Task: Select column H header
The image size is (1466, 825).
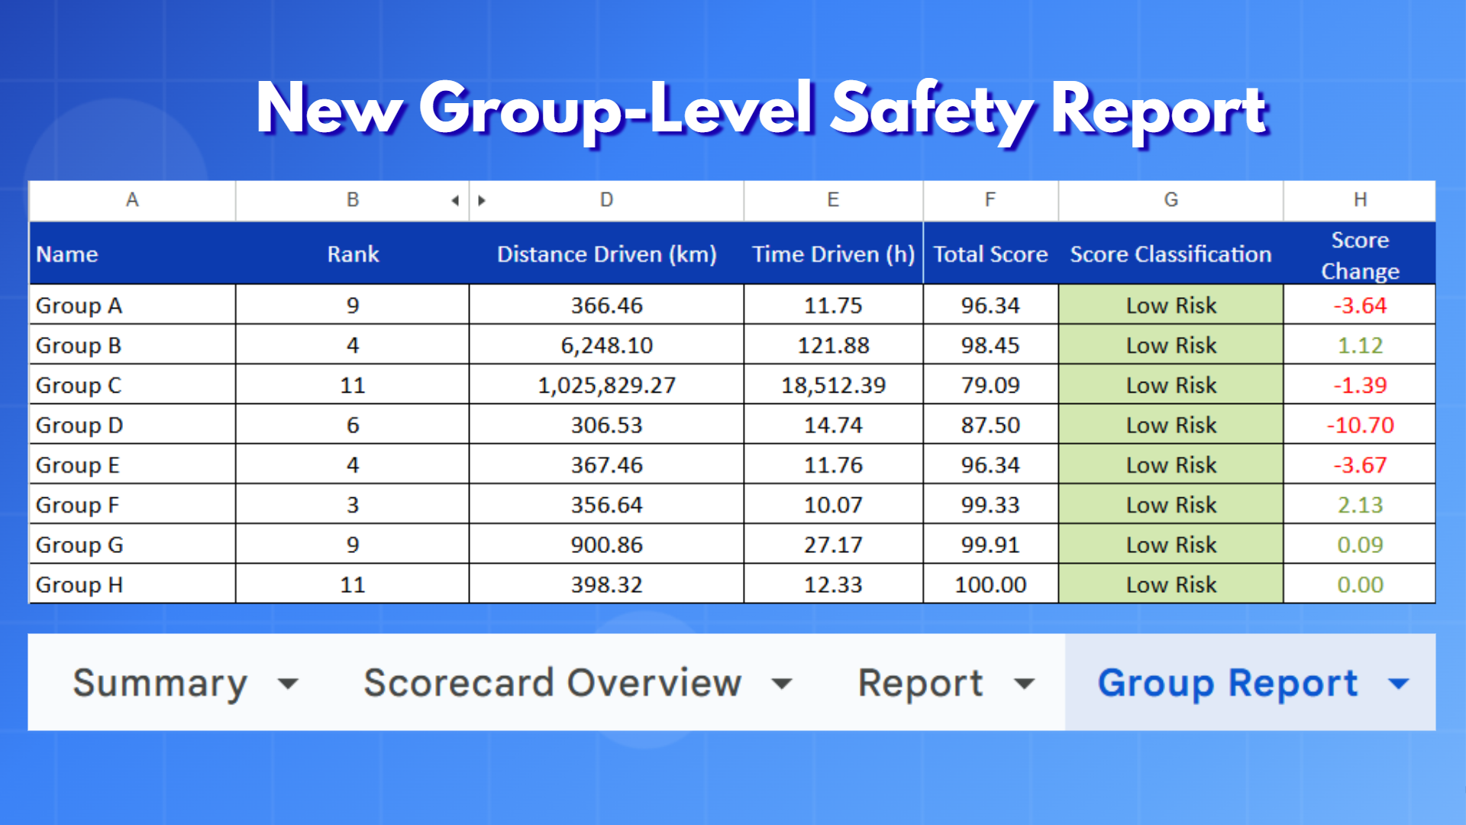Action: click(x=1360, y=200)
